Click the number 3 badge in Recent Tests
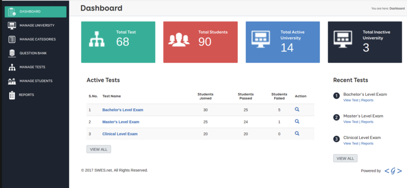 point(336,139)
